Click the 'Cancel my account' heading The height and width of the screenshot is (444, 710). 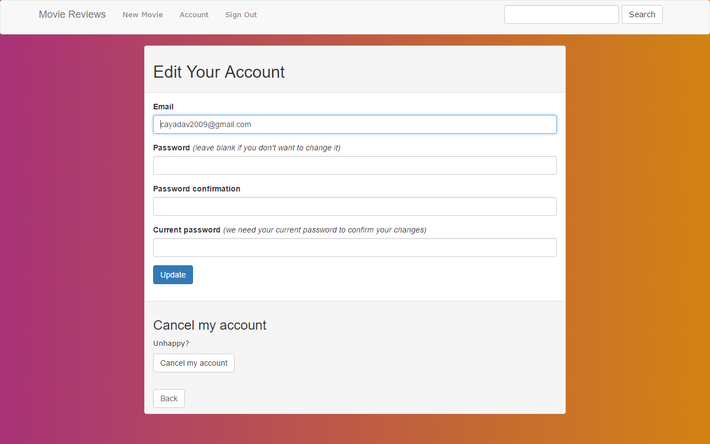(x=210, y=325)
